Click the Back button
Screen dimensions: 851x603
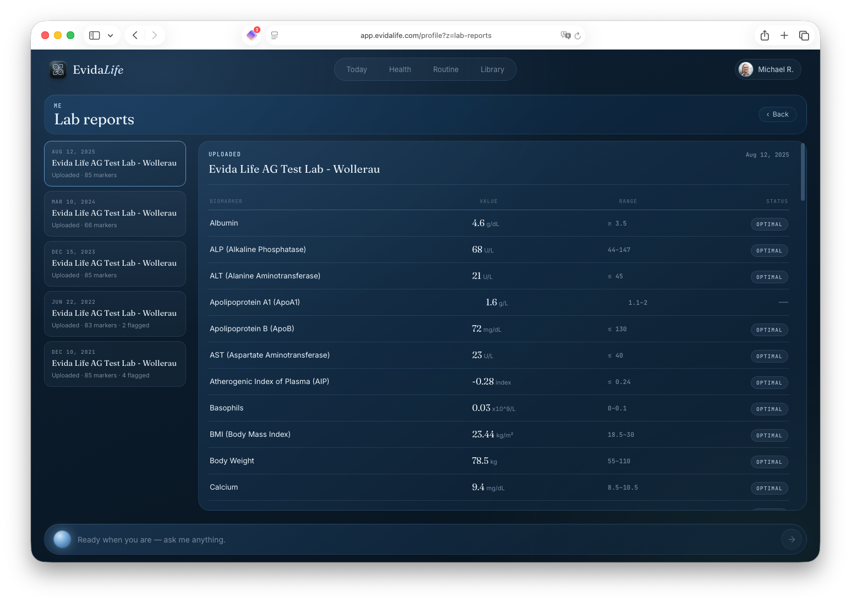(x=778, y=114)
